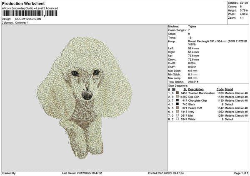Click the Min Stitch value '0.1 mm'
This screenshot has height=176, width=250.
point(192,74)
